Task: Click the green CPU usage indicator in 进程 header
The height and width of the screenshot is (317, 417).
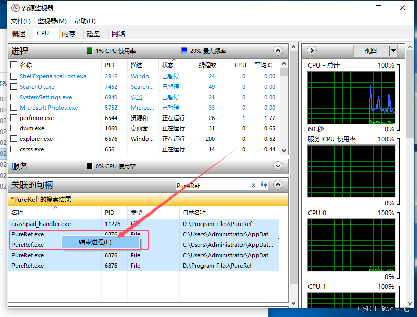Action: 90,50
